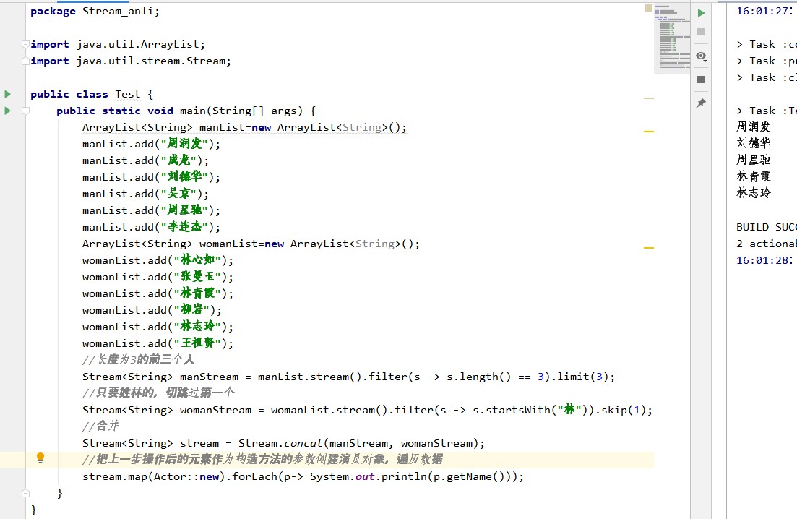Jump to warning stripe mark for womanList declaration

[x=649, y=247]
